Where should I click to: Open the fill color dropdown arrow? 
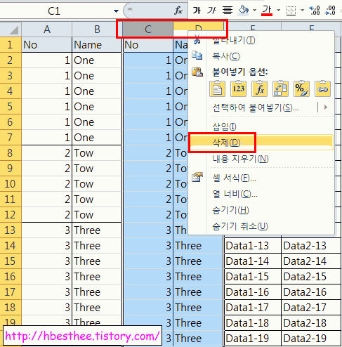click(x=254, y=11)
